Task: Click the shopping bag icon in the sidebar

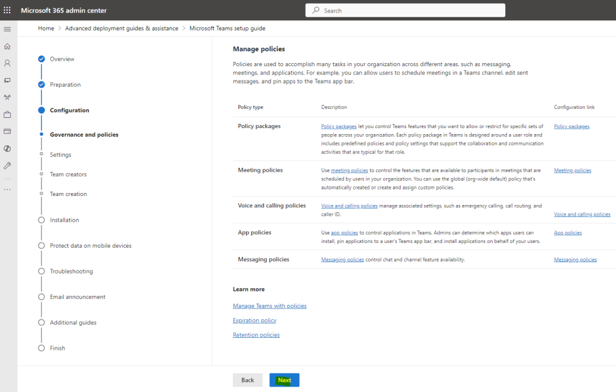Action: click(x=7, y=115)
